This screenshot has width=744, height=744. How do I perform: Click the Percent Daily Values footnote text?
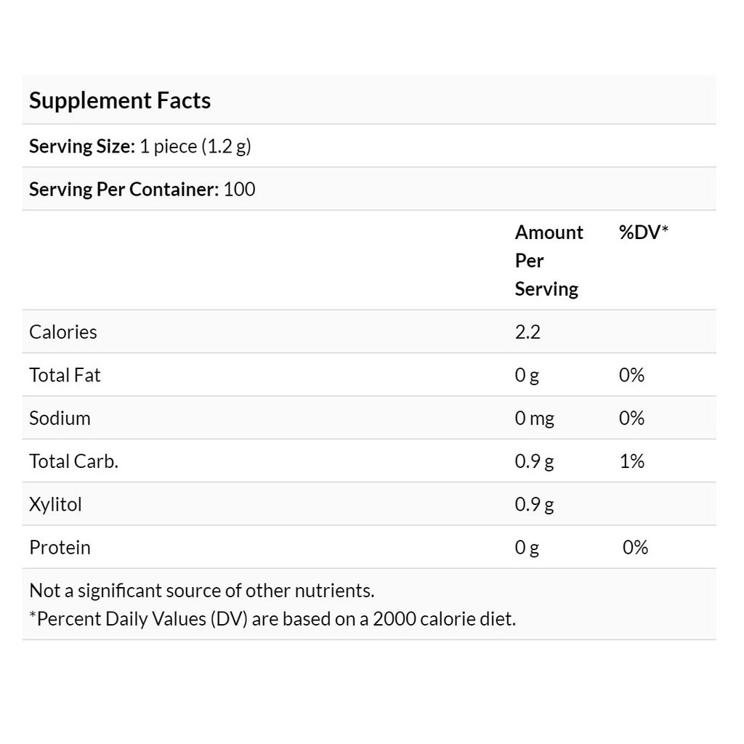coord(272,619)
